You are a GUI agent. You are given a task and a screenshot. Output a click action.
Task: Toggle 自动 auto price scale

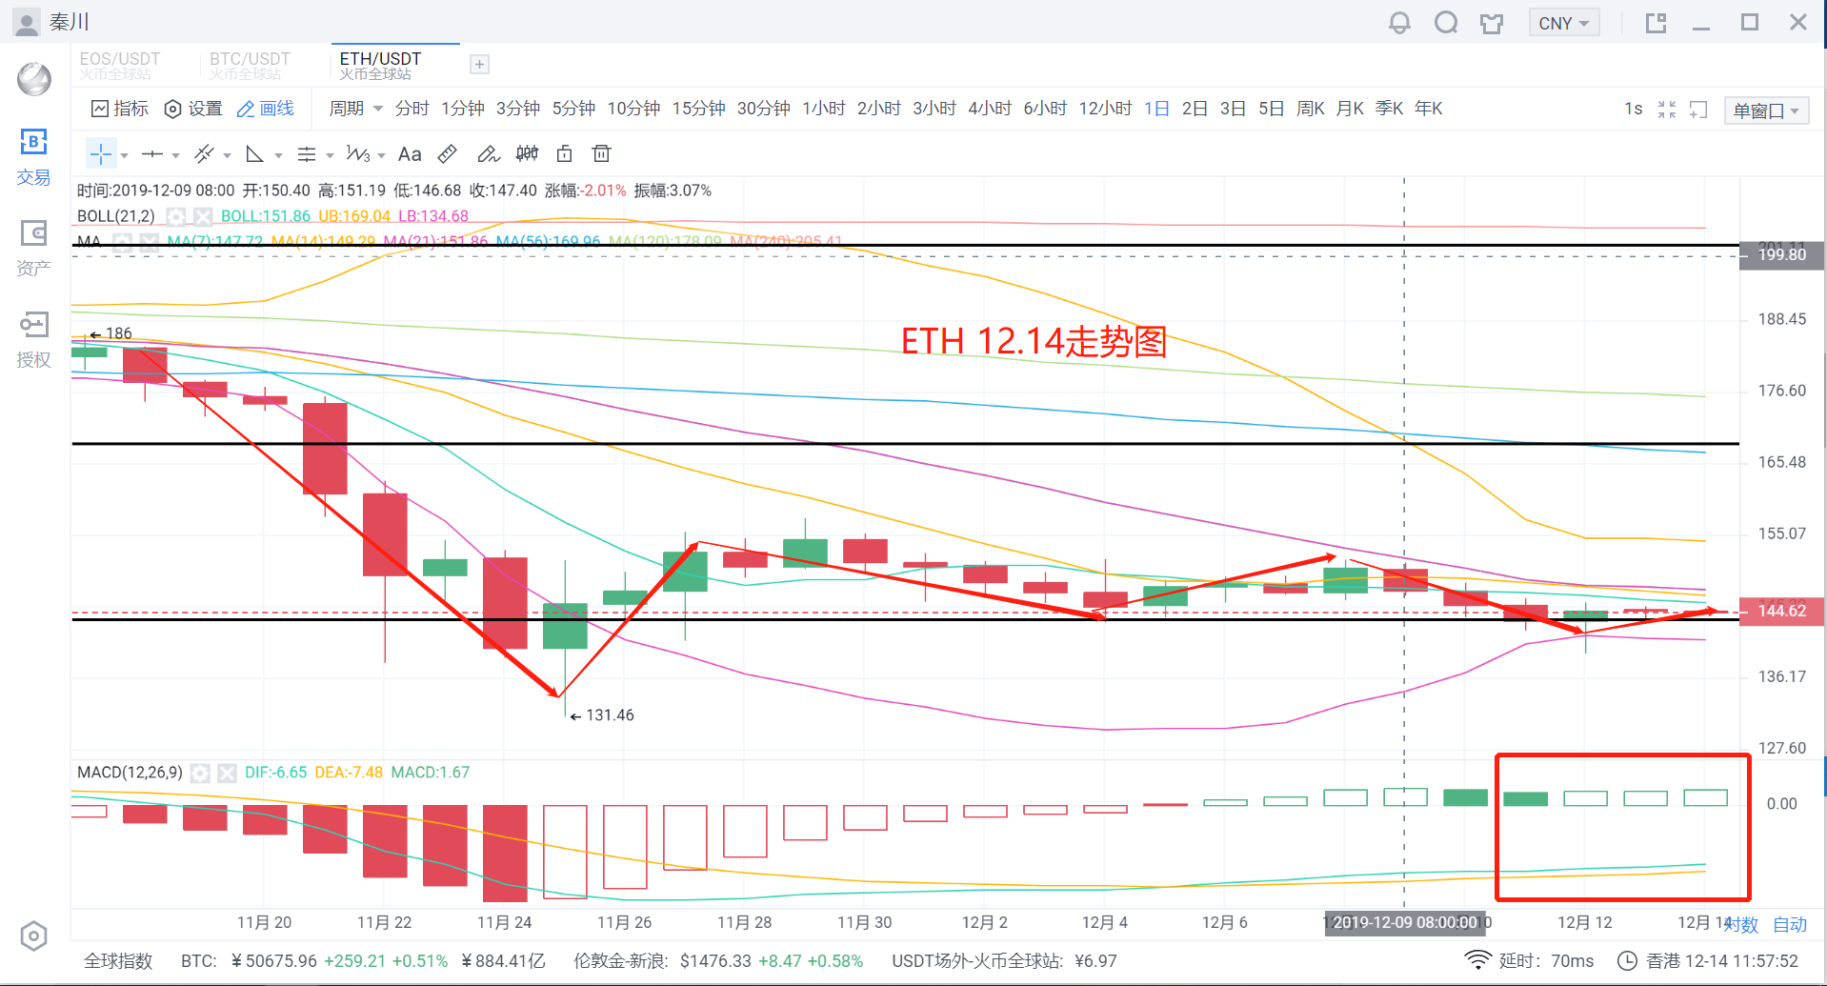click(1790, 924)
